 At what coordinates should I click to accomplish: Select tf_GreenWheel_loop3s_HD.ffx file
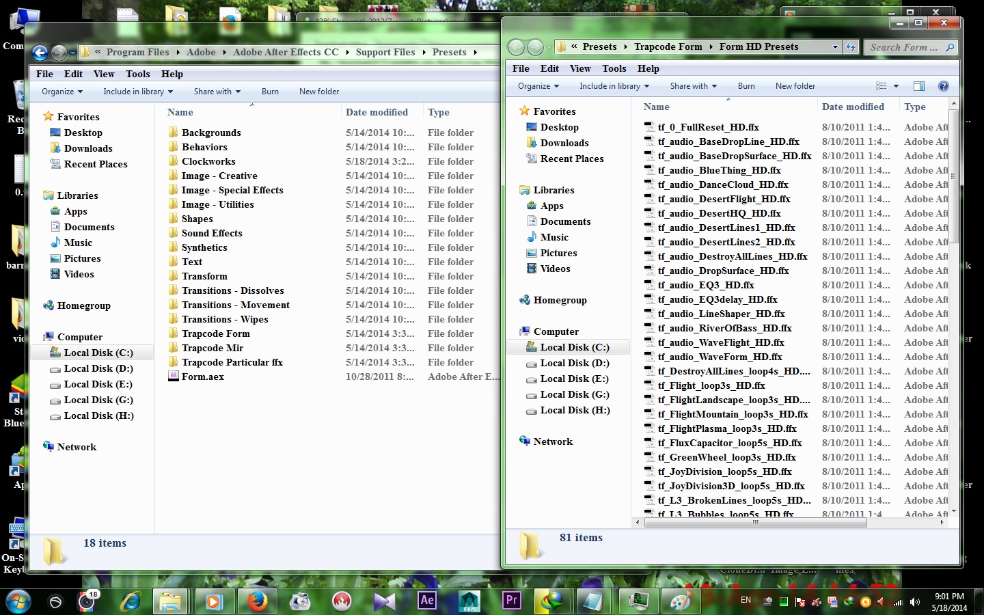point(726,457)
